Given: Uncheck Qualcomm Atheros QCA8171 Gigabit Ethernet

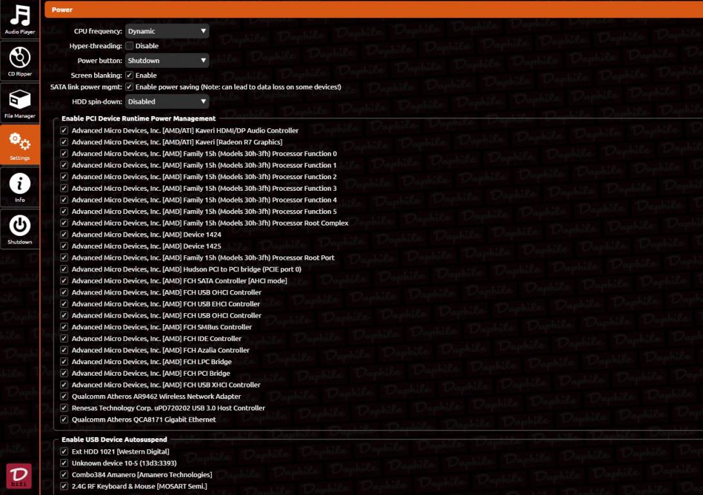Looking at the screenshot, I should coord(64,420).
